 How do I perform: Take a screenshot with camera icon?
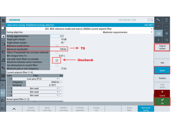click(x=166, y=40)
